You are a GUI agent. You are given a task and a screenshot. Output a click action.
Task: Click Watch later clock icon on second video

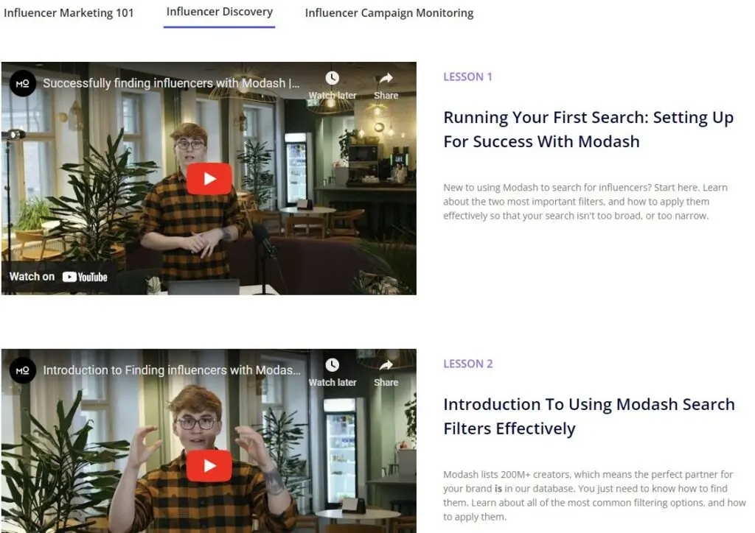[333, 365]
